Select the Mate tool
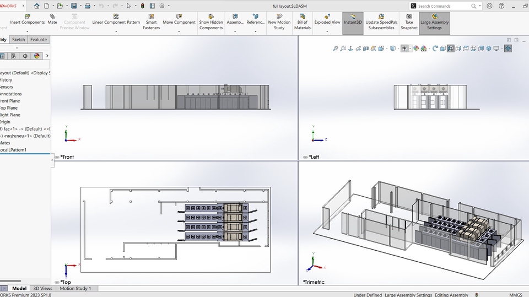 (52, 20)
